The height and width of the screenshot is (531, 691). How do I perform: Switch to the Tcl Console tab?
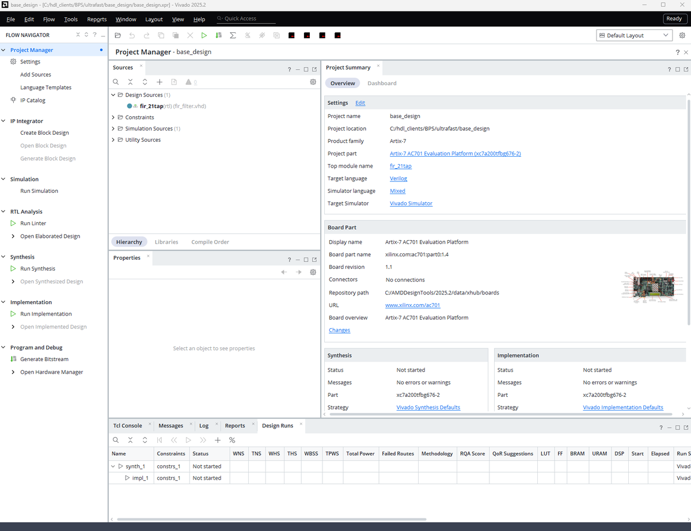(x=127, y=426)
